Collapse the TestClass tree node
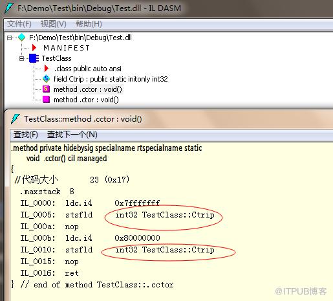Screen dimensions: 333x301 (x=21, y=58)
